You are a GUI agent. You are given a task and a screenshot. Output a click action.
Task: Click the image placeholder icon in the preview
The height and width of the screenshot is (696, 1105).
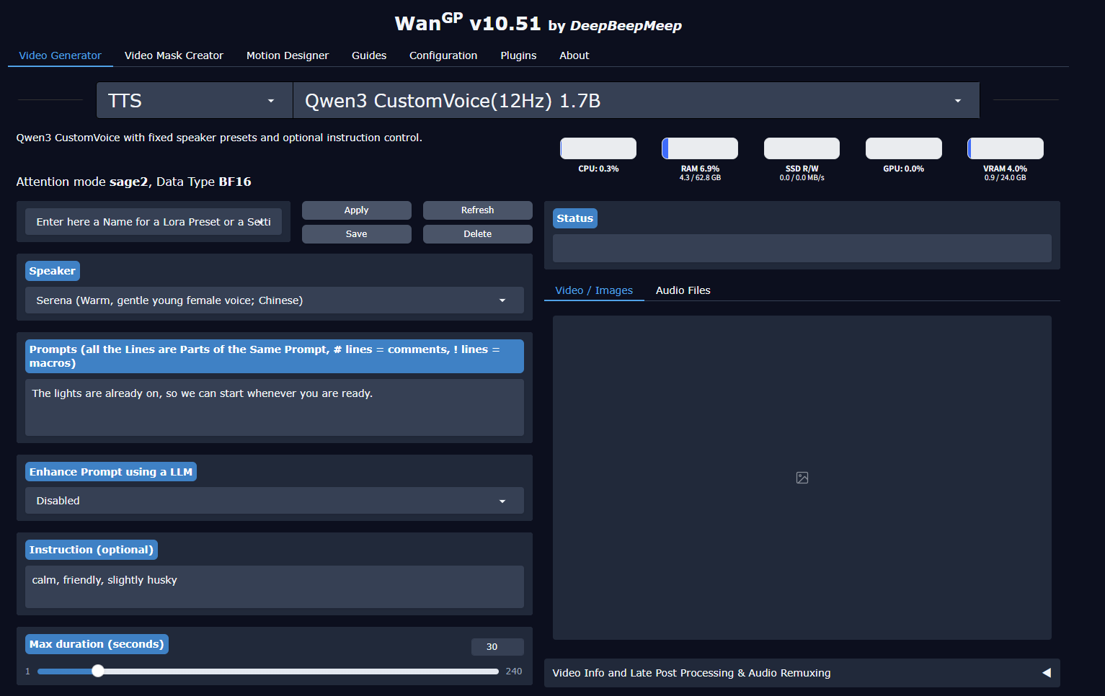click(802, 478)
